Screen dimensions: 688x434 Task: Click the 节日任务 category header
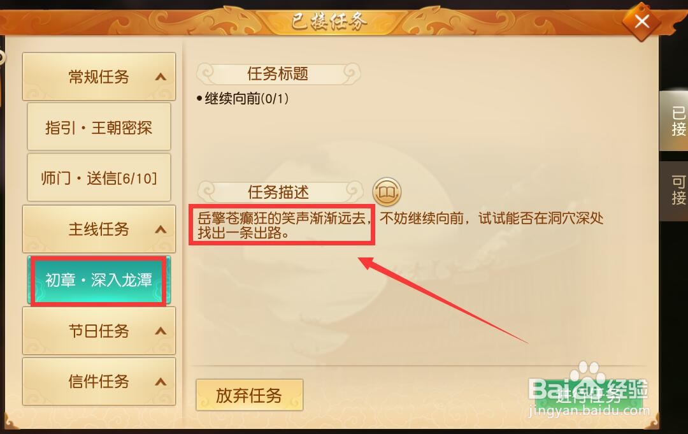(x=99, y=331)
